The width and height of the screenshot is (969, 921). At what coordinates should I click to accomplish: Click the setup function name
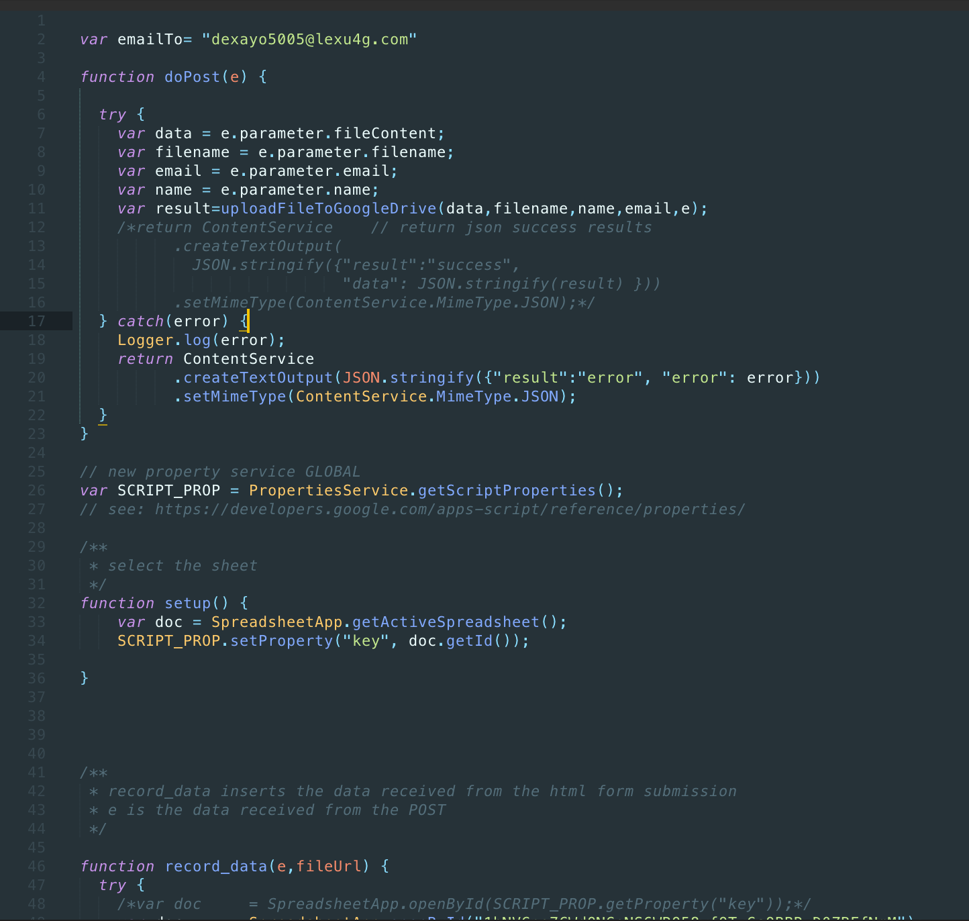[187, 603]
